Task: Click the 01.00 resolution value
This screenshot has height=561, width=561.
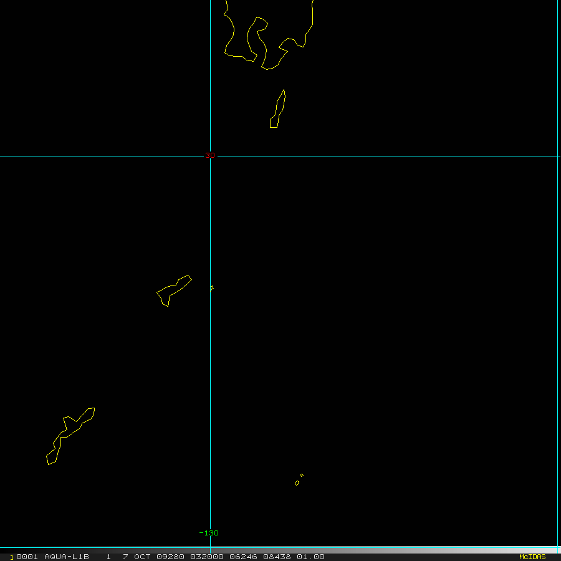Action: 310,557
